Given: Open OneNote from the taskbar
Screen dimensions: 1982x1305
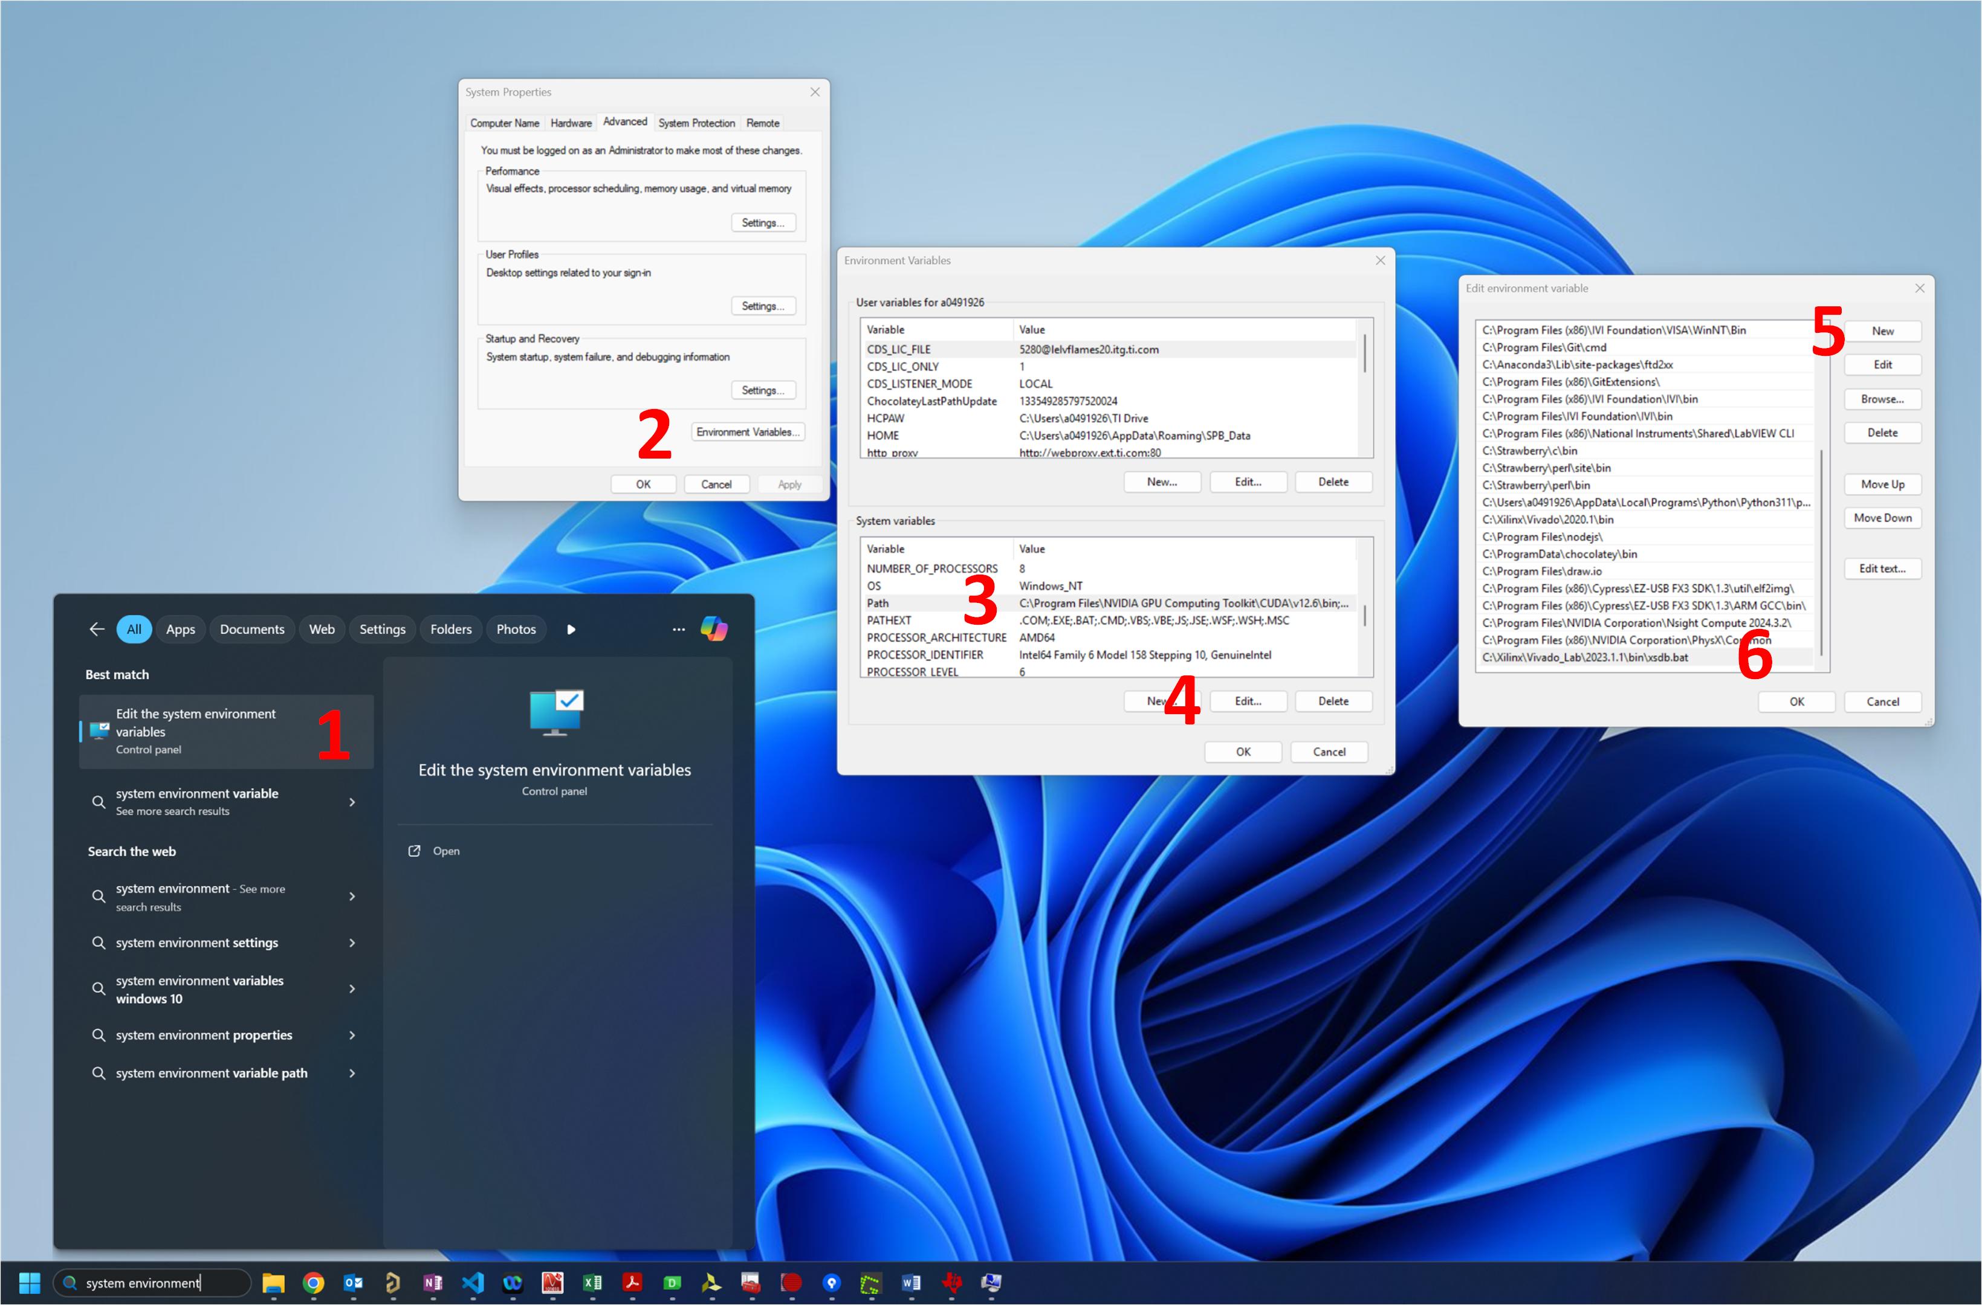Looking at the screenshot, I should 432,1283.
